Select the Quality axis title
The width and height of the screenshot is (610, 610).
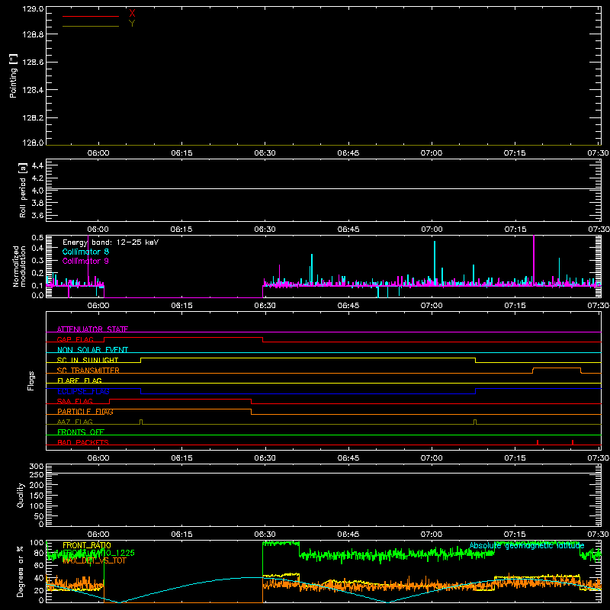[21, 495]
